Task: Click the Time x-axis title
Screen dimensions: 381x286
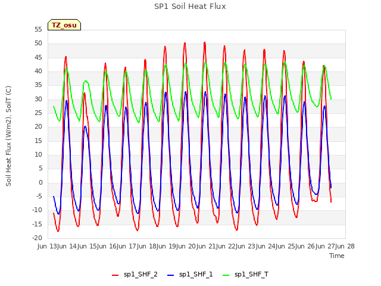Action: tap(337, 256)
